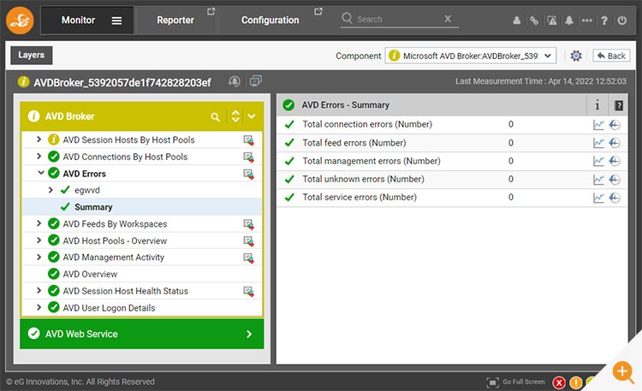This screenshot has height=391, width=642.
Task: Open the help question mark icon
Action: tap(604, 21)
